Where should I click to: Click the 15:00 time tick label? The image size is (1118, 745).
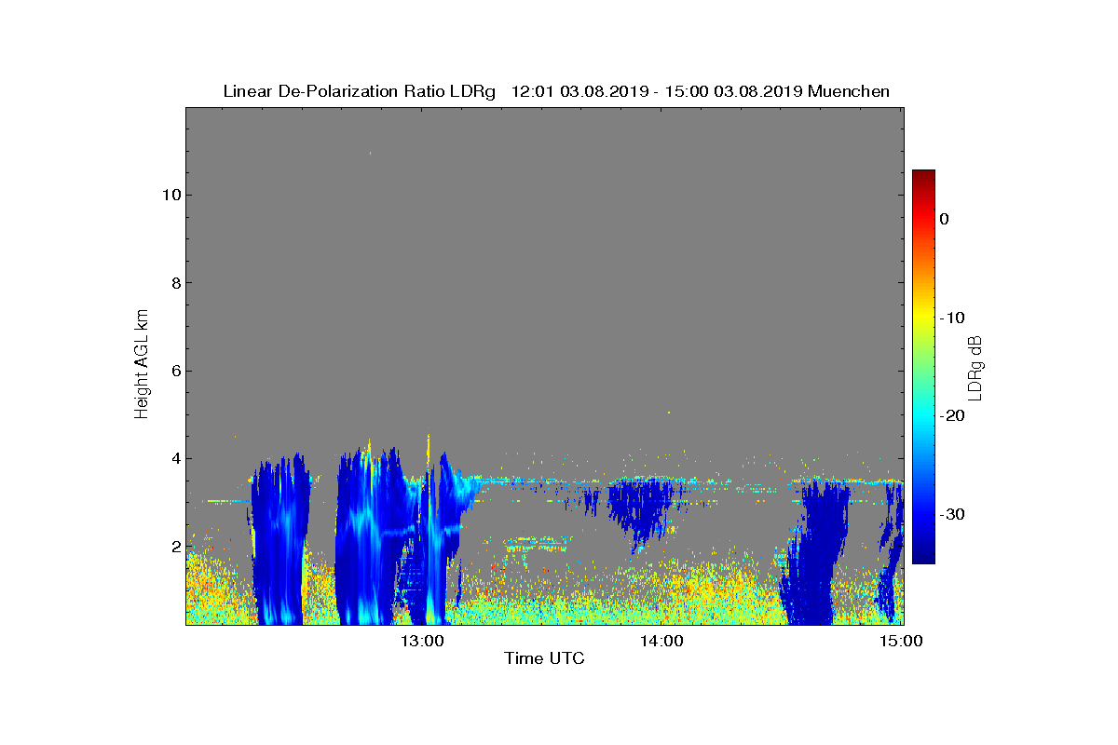pyautogui.click(x=900, y=641)
